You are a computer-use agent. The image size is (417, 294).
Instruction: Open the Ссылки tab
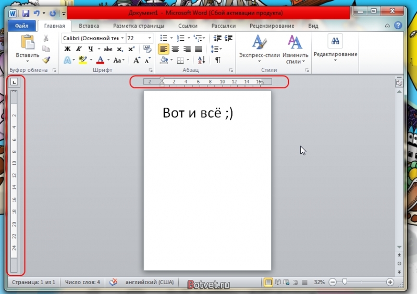[x=188, y=26]
